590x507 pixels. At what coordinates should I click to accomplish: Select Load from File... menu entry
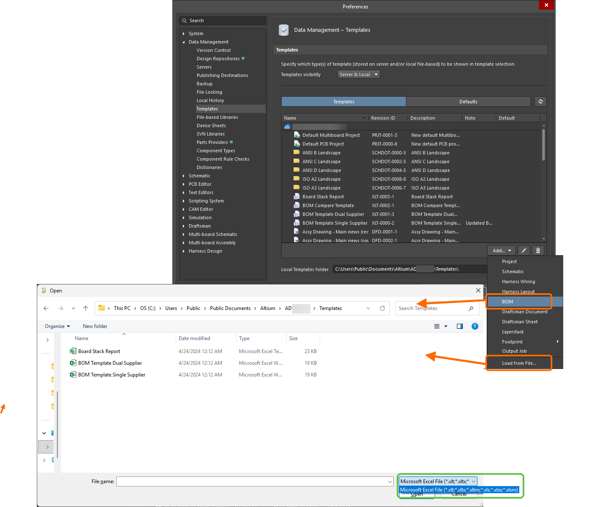[519, 363]
